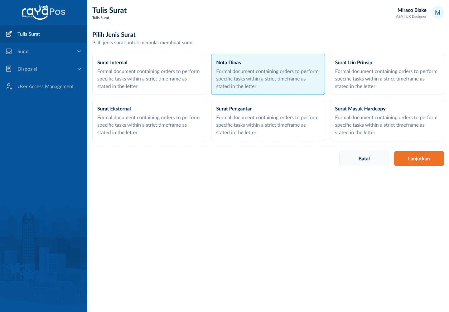Open Tulis Surat in the sidebar
The height and width of the screenshot is (312, 449).
(x=44, y=34)
